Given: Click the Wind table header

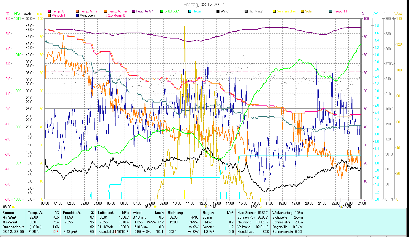Looking at the screenshot, I should 137,213.
